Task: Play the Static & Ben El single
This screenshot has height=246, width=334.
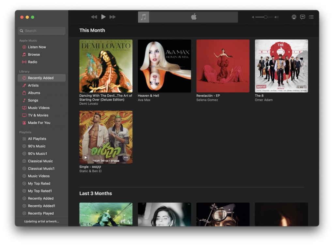Action: coord(85,157)
